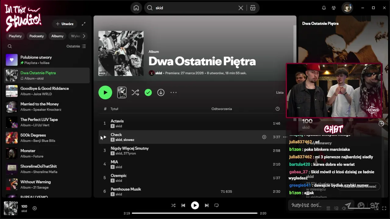Open the Browse icon next to search

point(253,8)
